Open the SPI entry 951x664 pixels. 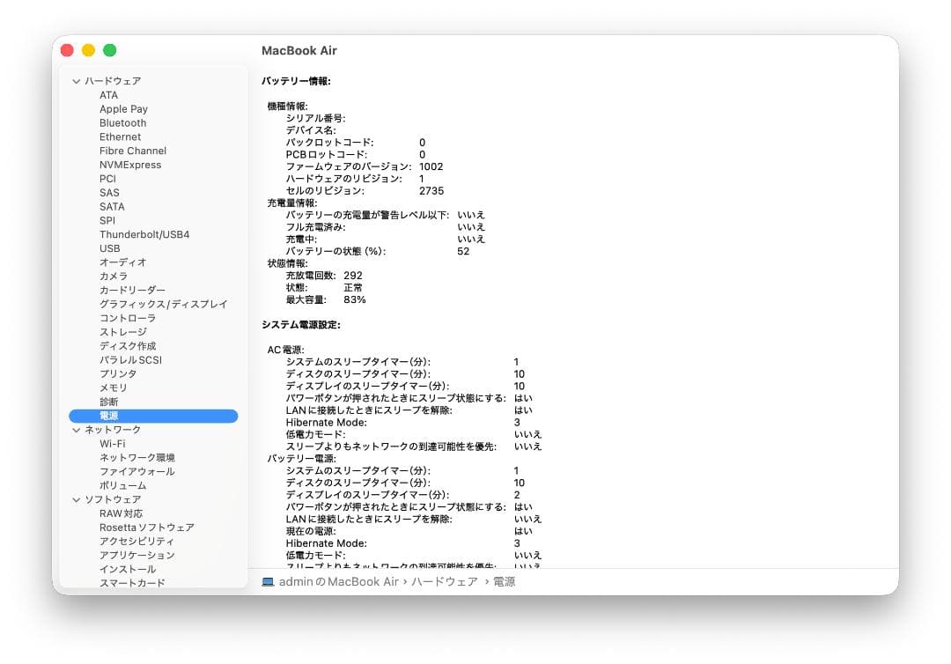[x=107, y=221]
